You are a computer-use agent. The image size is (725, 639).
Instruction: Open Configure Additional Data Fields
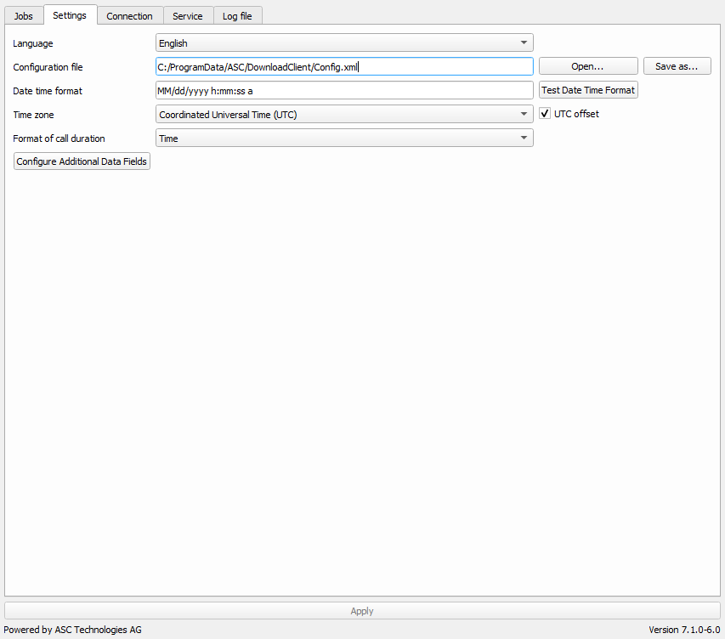pos(82,161)
